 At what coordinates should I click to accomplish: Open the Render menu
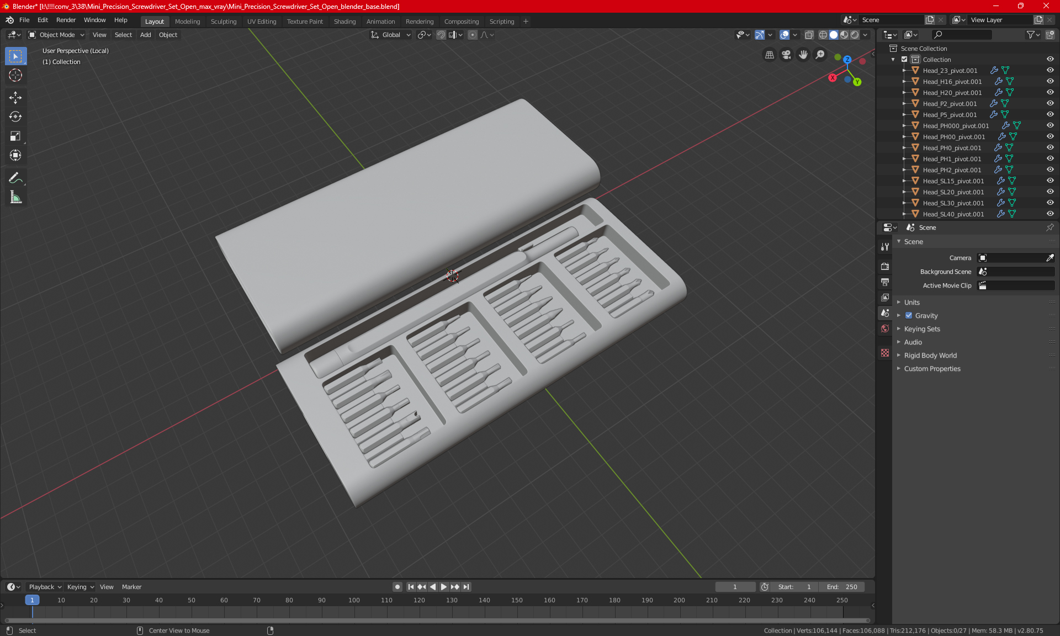click(66, 20)
